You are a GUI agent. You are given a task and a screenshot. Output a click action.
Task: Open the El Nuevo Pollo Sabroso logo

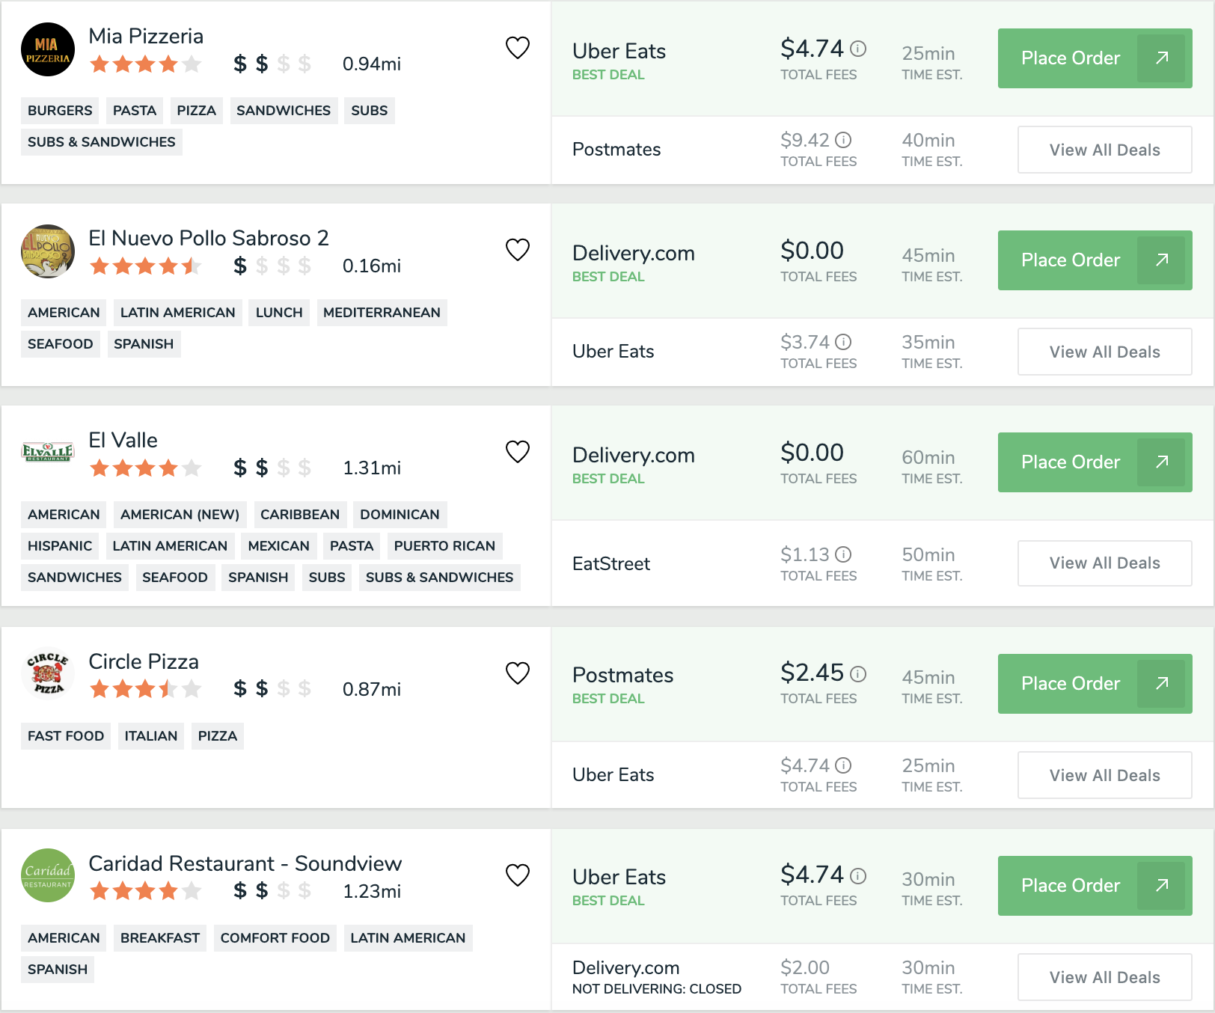pos(48,251)
